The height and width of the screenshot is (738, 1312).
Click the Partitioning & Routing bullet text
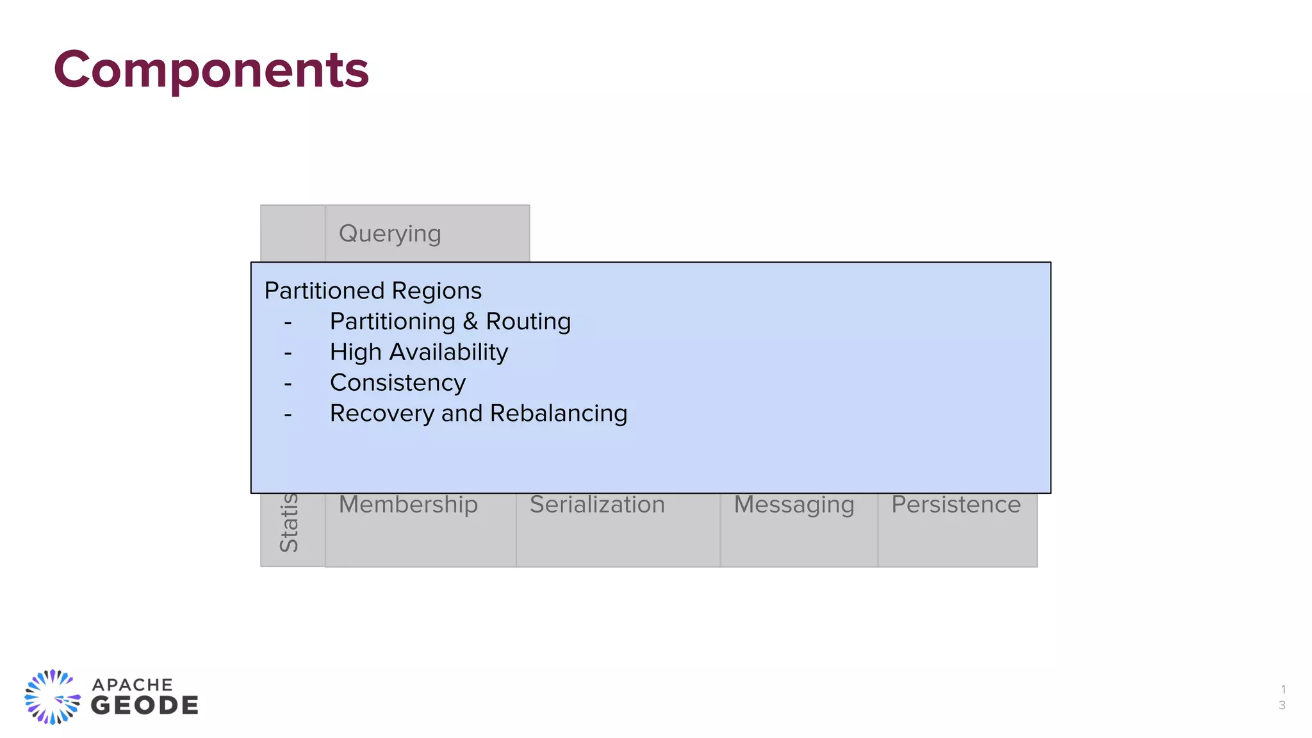(450, 322)
